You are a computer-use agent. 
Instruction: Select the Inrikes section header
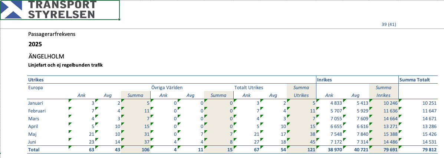tap(324, 80)
